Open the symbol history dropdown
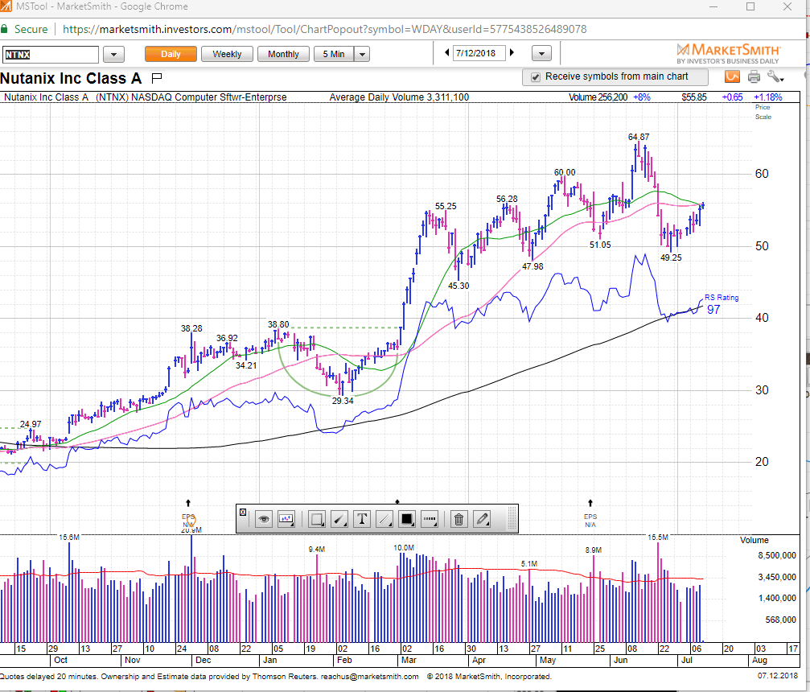Viewport: 810px width, 692px height. [x=113, y=54]
